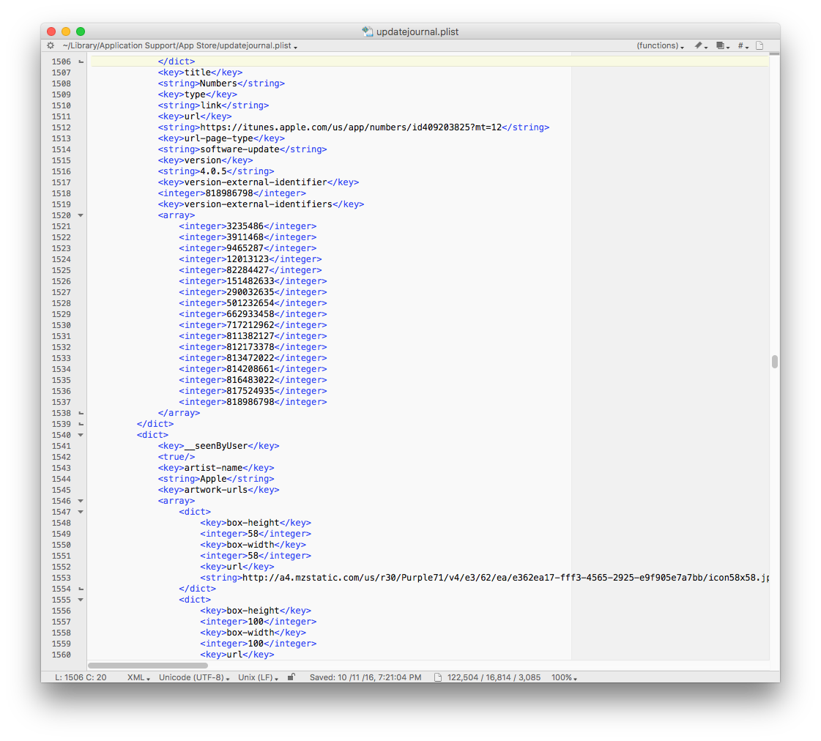This screenshot has width=821, height=741.
Task: Click the fold end marker at line 1506
Action: pyautogui.click(x=81, y=62)
